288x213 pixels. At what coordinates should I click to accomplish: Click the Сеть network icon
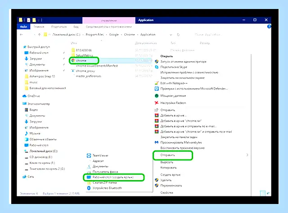point(24,177)
